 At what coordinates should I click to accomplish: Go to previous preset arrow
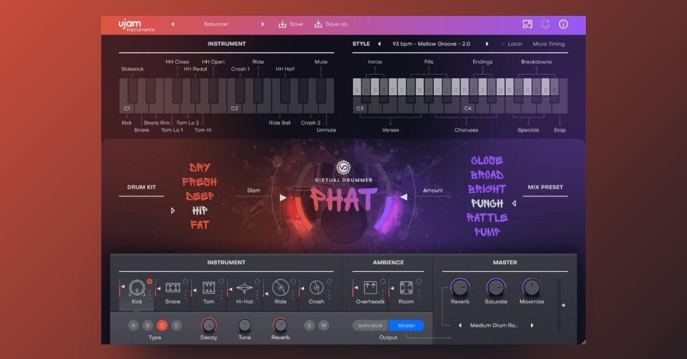click(x=172, y=25)
